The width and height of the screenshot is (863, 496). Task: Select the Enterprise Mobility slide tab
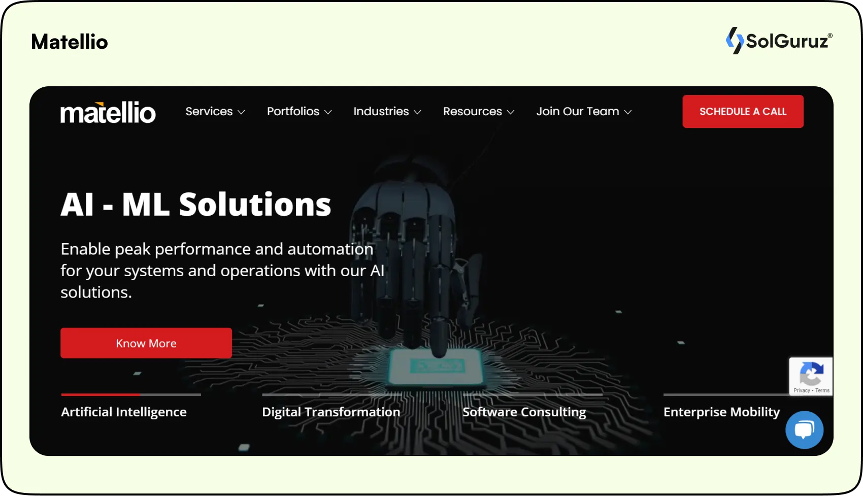(x=721, y=412)
